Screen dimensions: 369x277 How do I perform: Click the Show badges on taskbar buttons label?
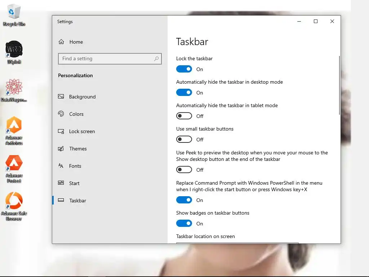coord(213,213)
